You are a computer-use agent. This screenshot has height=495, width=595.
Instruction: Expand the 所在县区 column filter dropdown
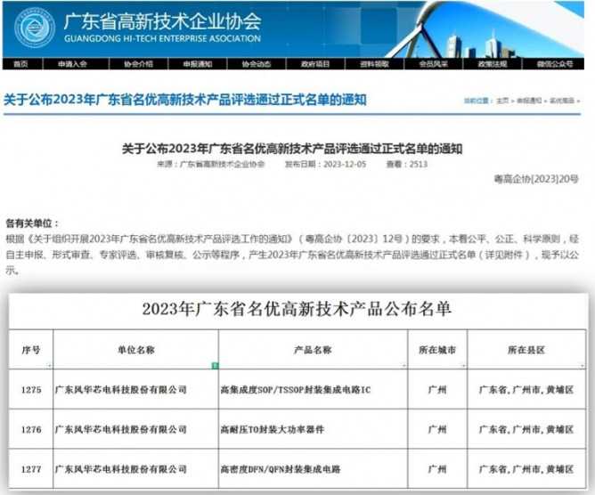pos(582,366)
